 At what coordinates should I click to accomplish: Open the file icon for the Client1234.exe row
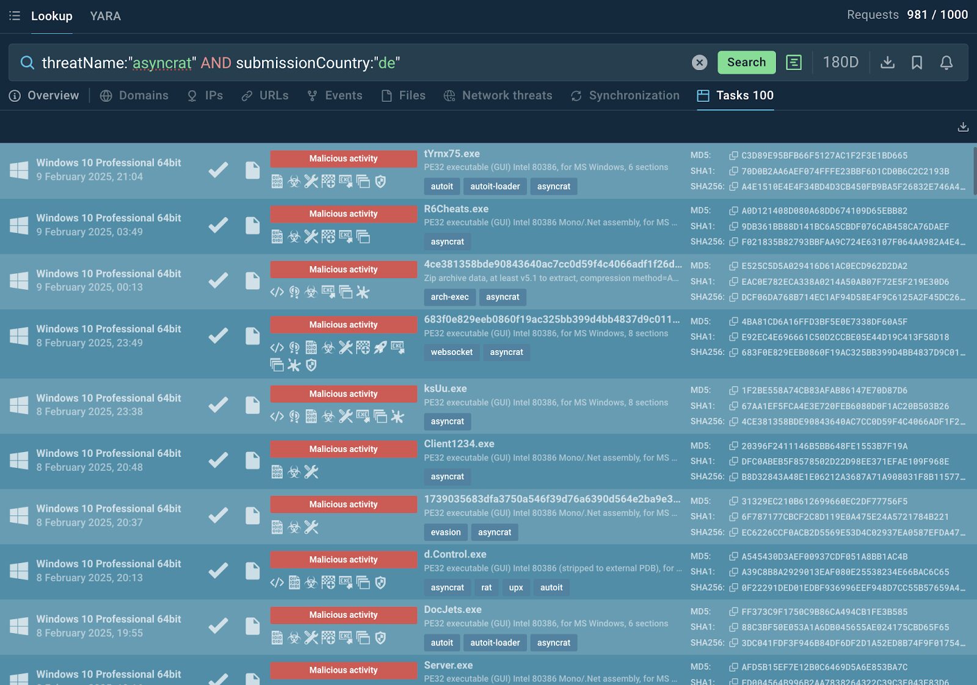coord(252,461)
